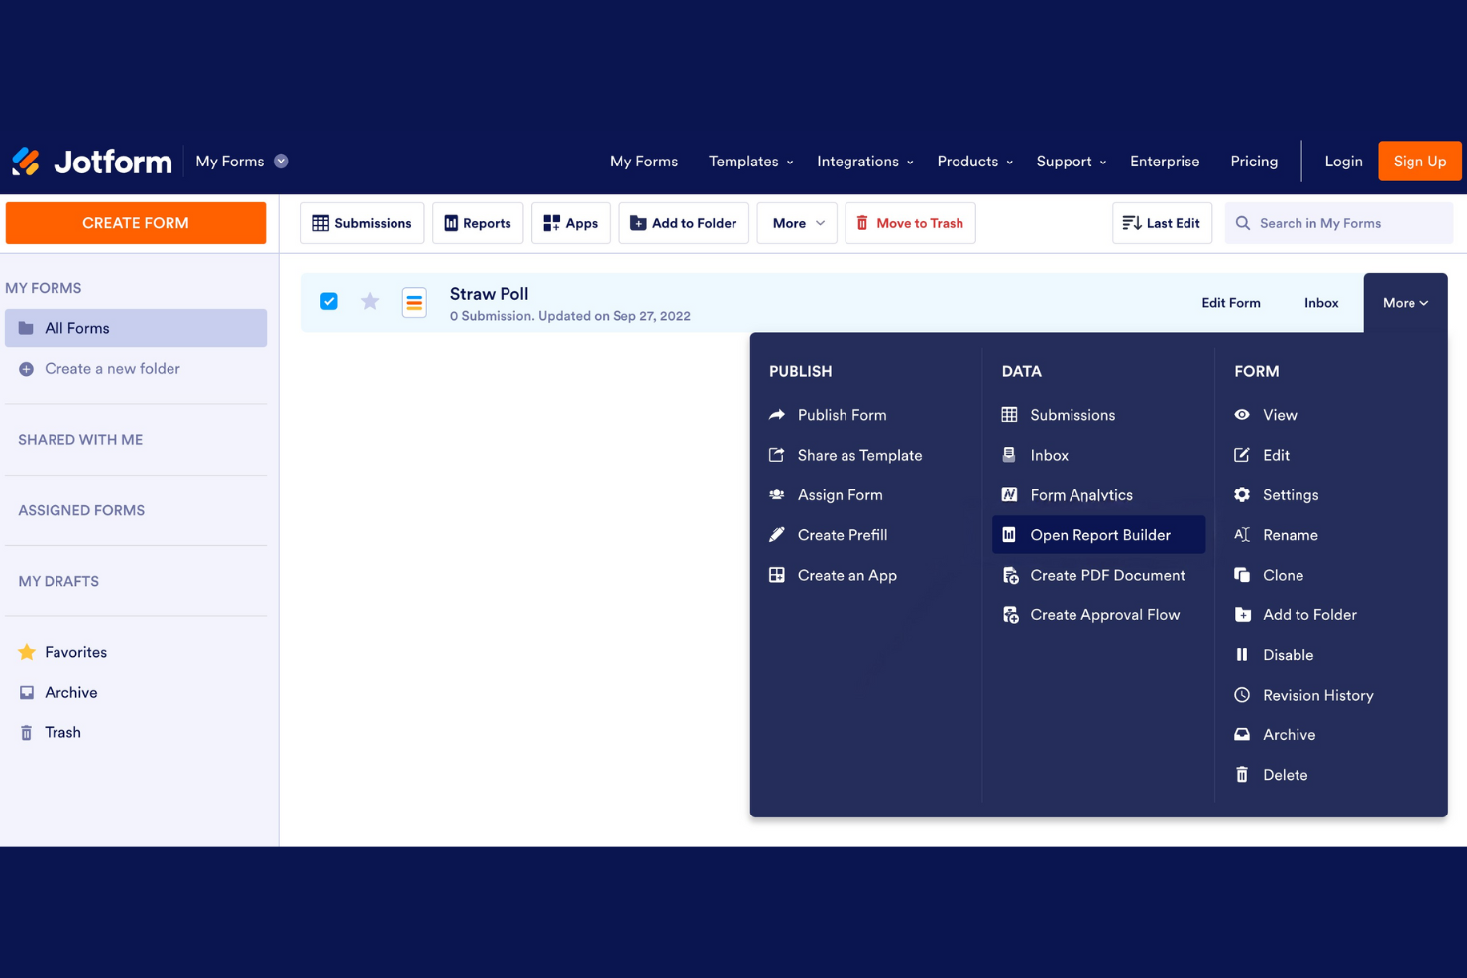Click the search magnifier icon
The image size is (1467, 978).
coord(1243,223)
